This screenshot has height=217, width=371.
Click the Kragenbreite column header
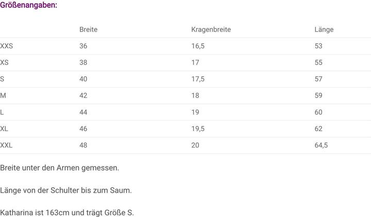[211, 29]
